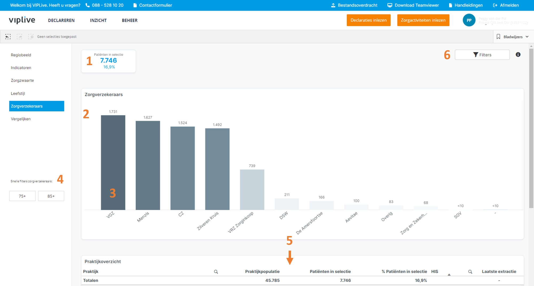The image size is (534, 286).
Task: Select the DSW bar in chart
Action: pos(287,204)
